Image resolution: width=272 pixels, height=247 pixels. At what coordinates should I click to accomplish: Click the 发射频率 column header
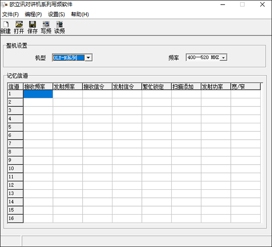pyautogui.click(x=68, y=86)
